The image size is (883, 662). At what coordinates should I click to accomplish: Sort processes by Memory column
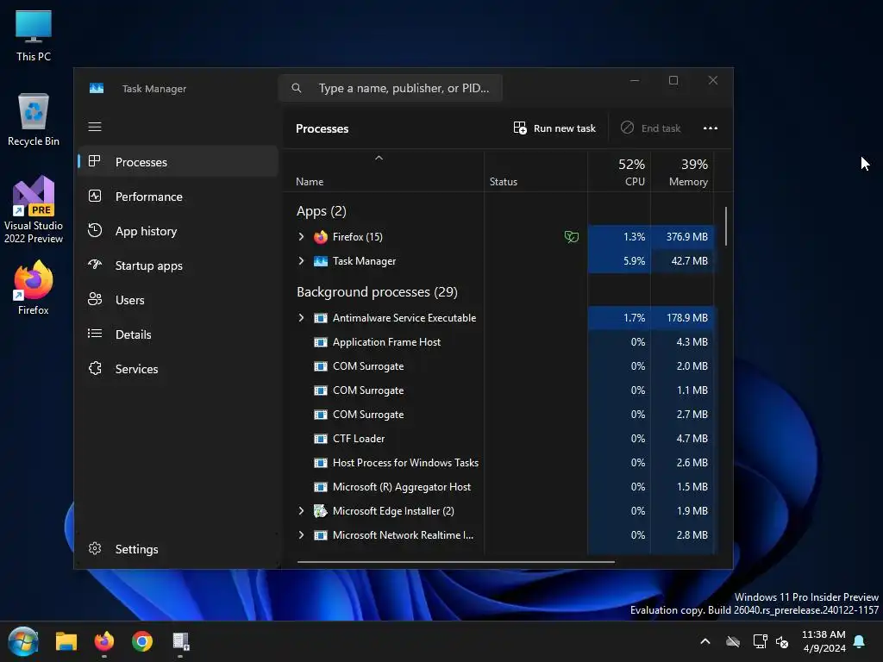683,172
